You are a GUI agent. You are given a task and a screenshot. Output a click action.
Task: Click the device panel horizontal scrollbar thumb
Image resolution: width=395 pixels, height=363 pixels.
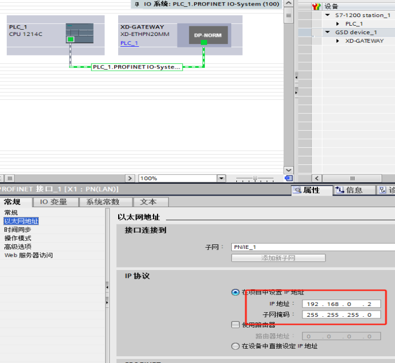352,178
